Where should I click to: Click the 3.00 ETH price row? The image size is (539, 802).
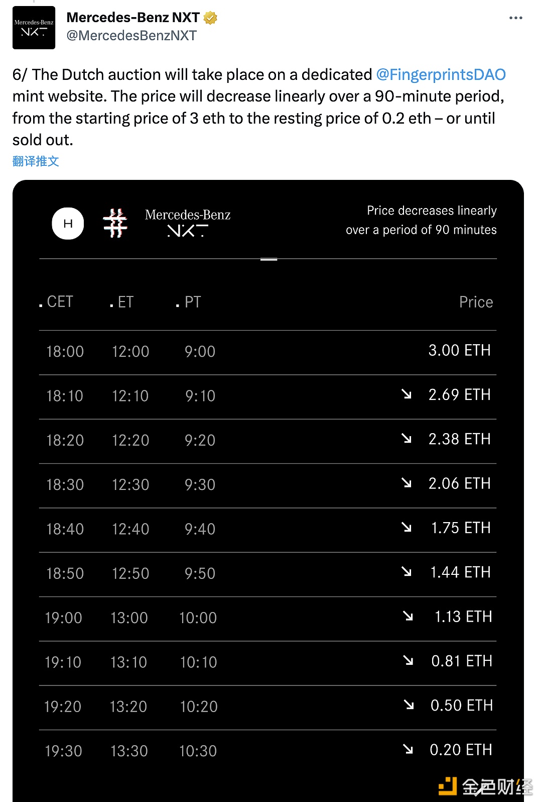[x=267, y=352]
